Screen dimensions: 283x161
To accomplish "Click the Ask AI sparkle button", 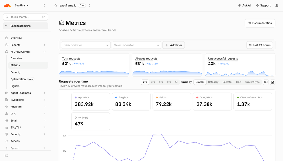I will 244,6.
